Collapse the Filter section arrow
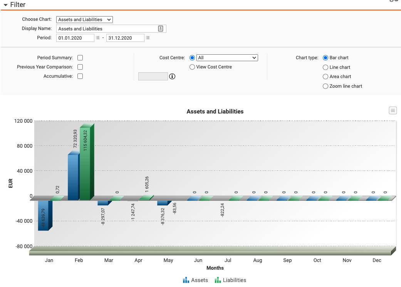The height and width of the screenshot is (287, 401). [x=5, y=5]
